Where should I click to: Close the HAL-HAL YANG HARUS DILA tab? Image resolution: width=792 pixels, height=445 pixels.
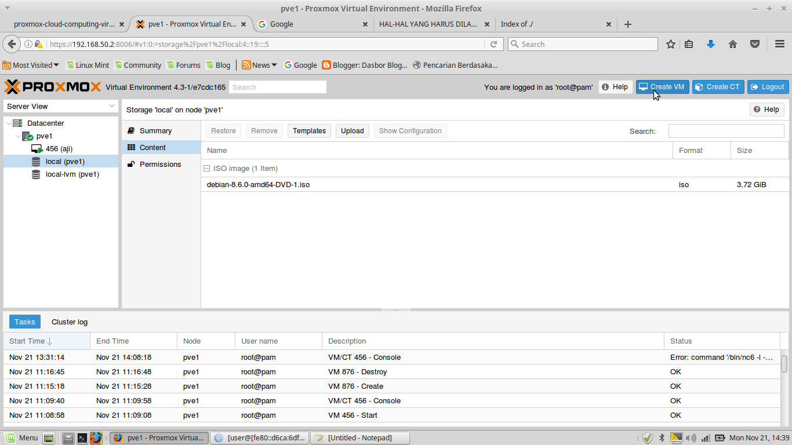pos(487,24)
